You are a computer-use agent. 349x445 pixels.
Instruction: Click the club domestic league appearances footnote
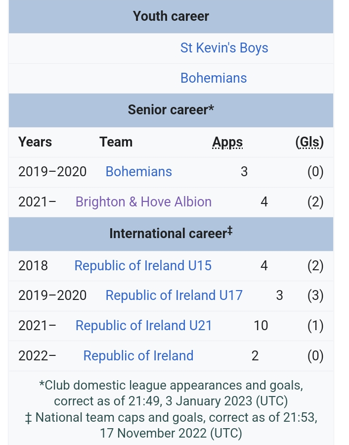pos(171,393)
